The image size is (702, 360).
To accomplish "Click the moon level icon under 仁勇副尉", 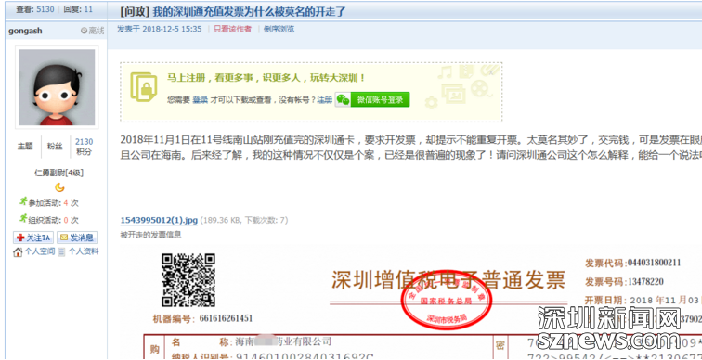I will pos(59,187).
